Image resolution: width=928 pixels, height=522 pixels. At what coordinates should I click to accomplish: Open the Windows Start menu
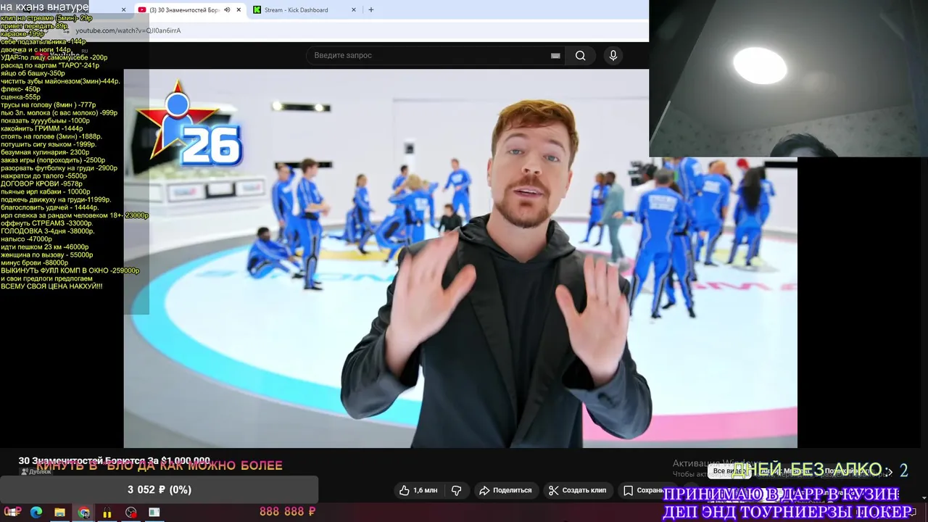click(x=12, y=513)
